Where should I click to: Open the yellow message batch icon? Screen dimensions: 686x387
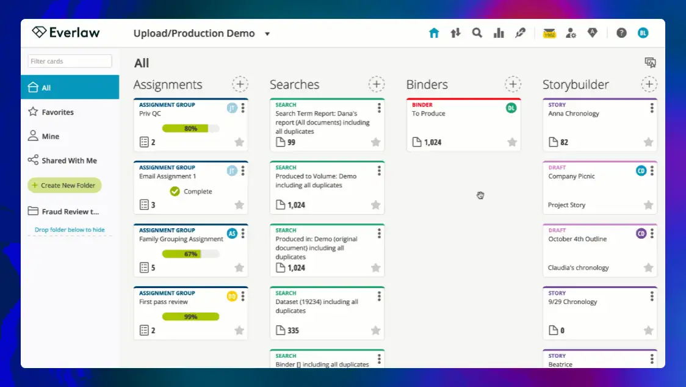549,33
